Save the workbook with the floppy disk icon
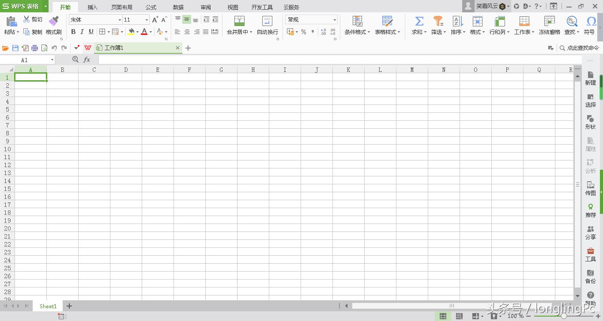This screenshot has height=321, width=603. pyautogui.click(x=15, y=48)
